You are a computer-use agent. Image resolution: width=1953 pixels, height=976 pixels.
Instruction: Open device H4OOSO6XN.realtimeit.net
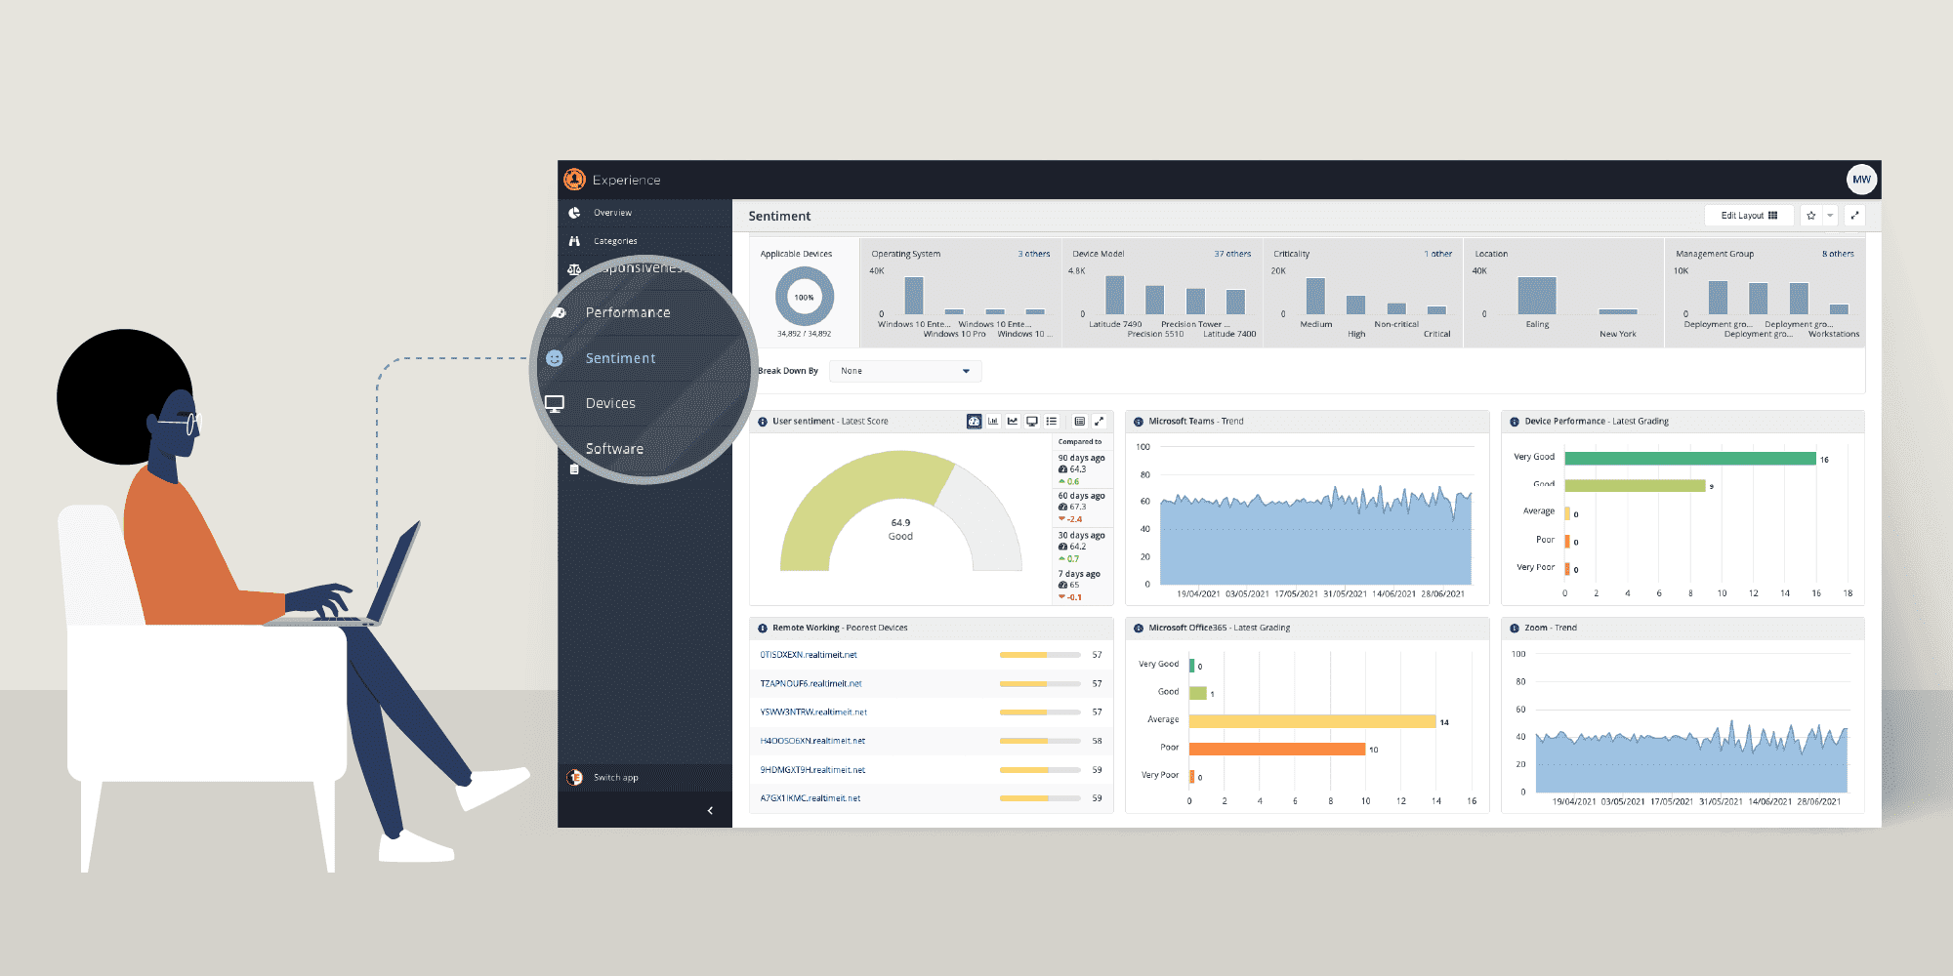(x=812, y=741)
